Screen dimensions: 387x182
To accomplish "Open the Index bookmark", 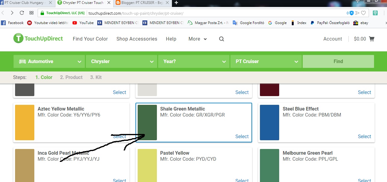I will [298, 23].
